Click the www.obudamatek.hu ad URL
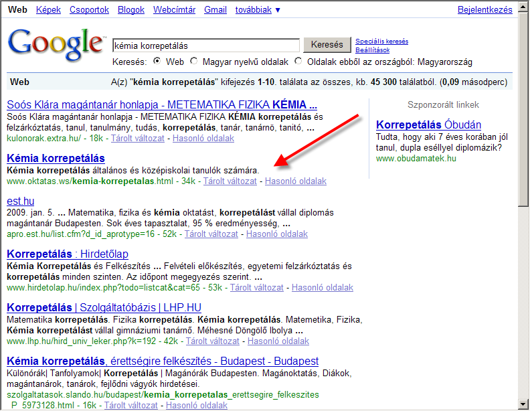 pyautogui.click(x=416, y=158)
